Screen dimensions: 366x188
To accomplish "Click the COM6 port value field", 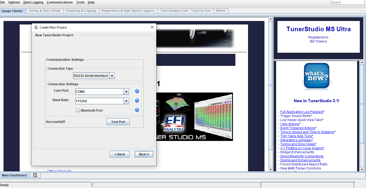I will tap(99, 92).
